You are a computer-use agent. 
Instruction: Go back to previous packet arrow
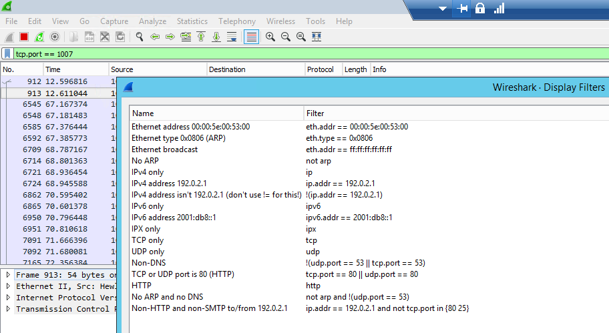tap(155, 37)
